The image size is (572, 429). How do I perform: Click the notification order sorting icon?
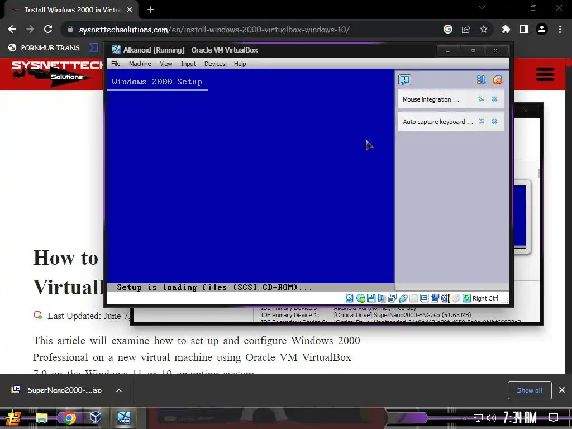click(481, 80)
